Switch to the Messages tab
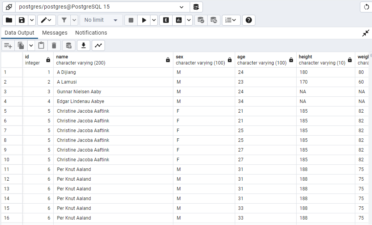372x225 pixels. pyautogui.click(x=54, y=33)
